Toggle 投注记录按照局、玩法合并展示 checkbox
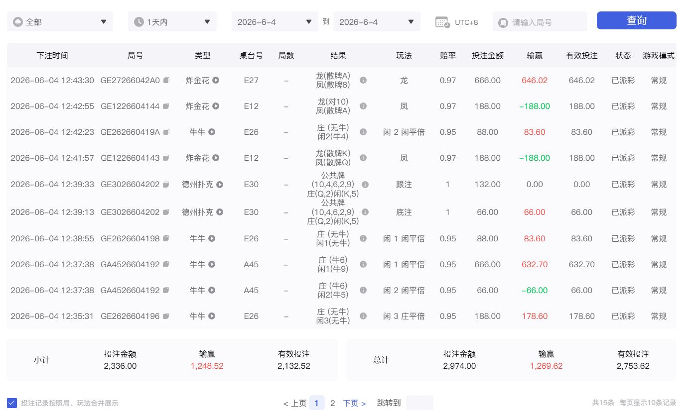691x410 pixels. (12, 403)
